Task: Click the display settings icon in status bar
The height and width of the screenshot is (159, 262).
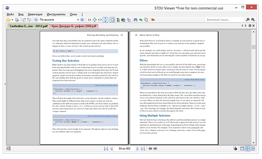Action: click(x=235, y=149)
